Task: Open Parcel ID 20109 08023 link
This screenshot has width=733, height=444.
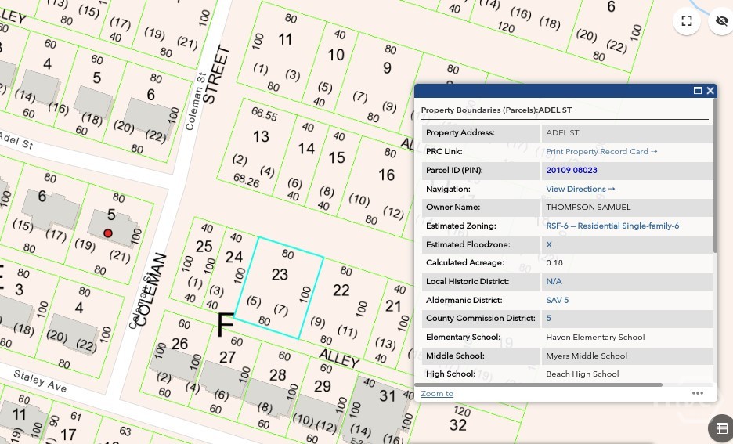Action: click(572, 170)
